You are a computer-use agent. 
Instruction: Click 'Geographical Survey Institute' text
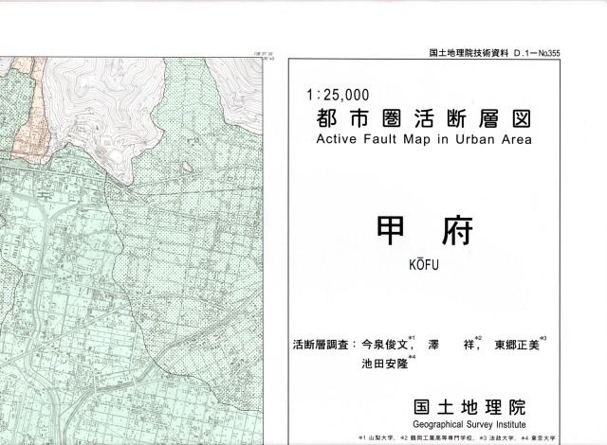[469, 424]
